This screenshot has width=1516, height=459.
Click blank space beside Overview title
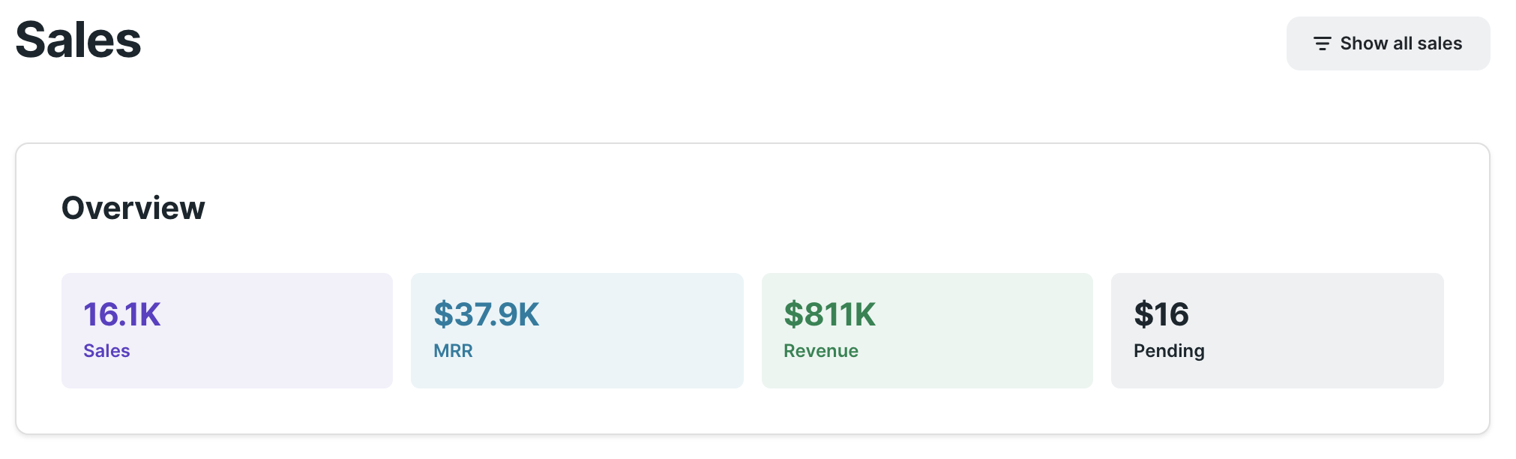point(825,208)
